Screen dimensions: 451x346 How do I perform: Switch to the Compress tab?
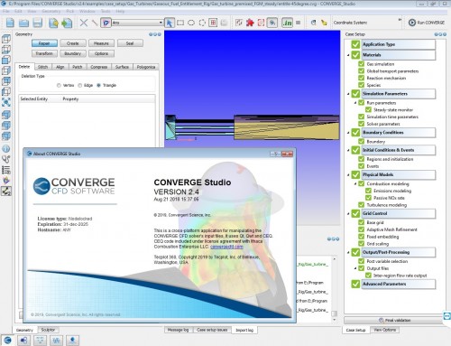[99, 67]
